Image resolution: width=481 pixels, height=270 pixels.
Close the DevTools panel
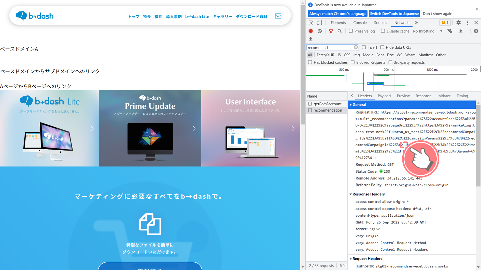pos(476,23)
